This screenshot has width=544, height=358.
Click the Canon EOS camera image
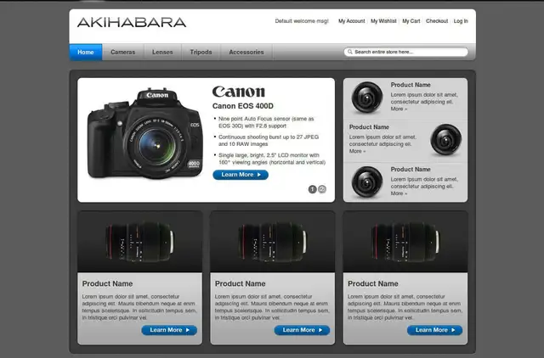(145, 134)
